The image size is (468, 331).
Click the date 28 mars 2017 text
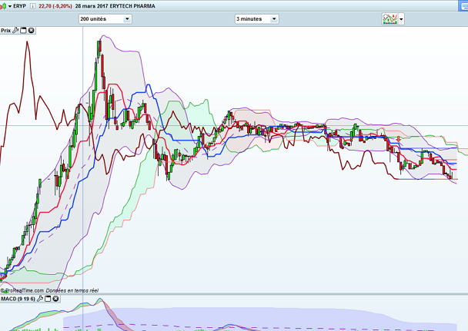tap(92, 6)
